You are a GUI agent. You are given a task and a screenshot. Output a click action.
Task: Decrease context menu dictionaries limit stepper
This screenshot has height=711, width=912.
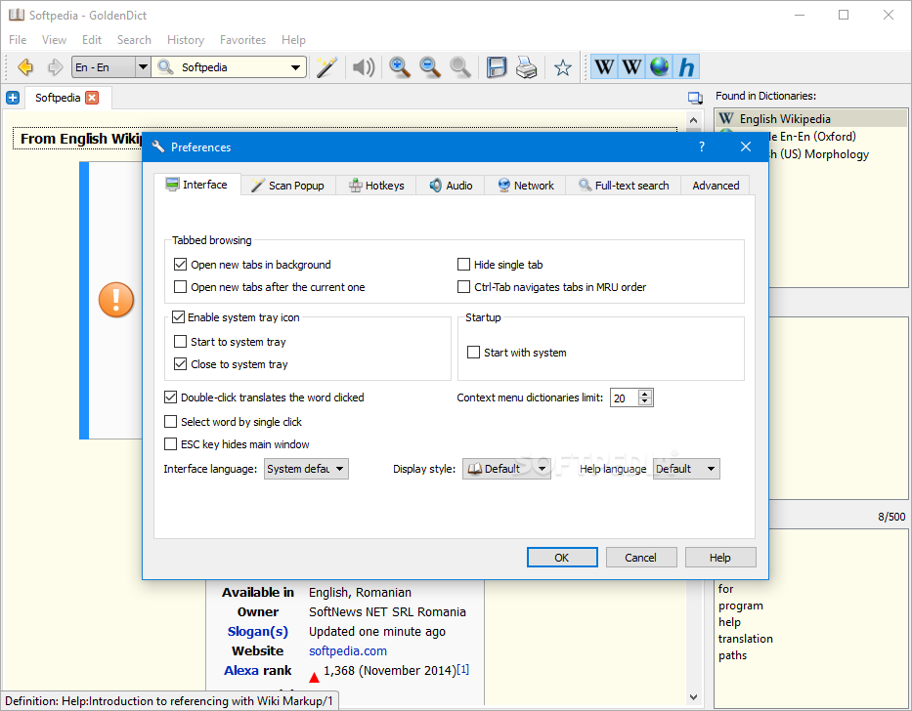(644, 401)
